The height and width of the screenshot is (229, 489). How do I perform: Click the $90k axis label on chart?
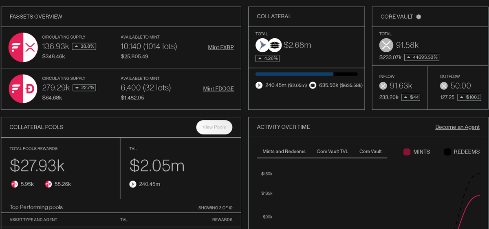click(x=267, y=217)
